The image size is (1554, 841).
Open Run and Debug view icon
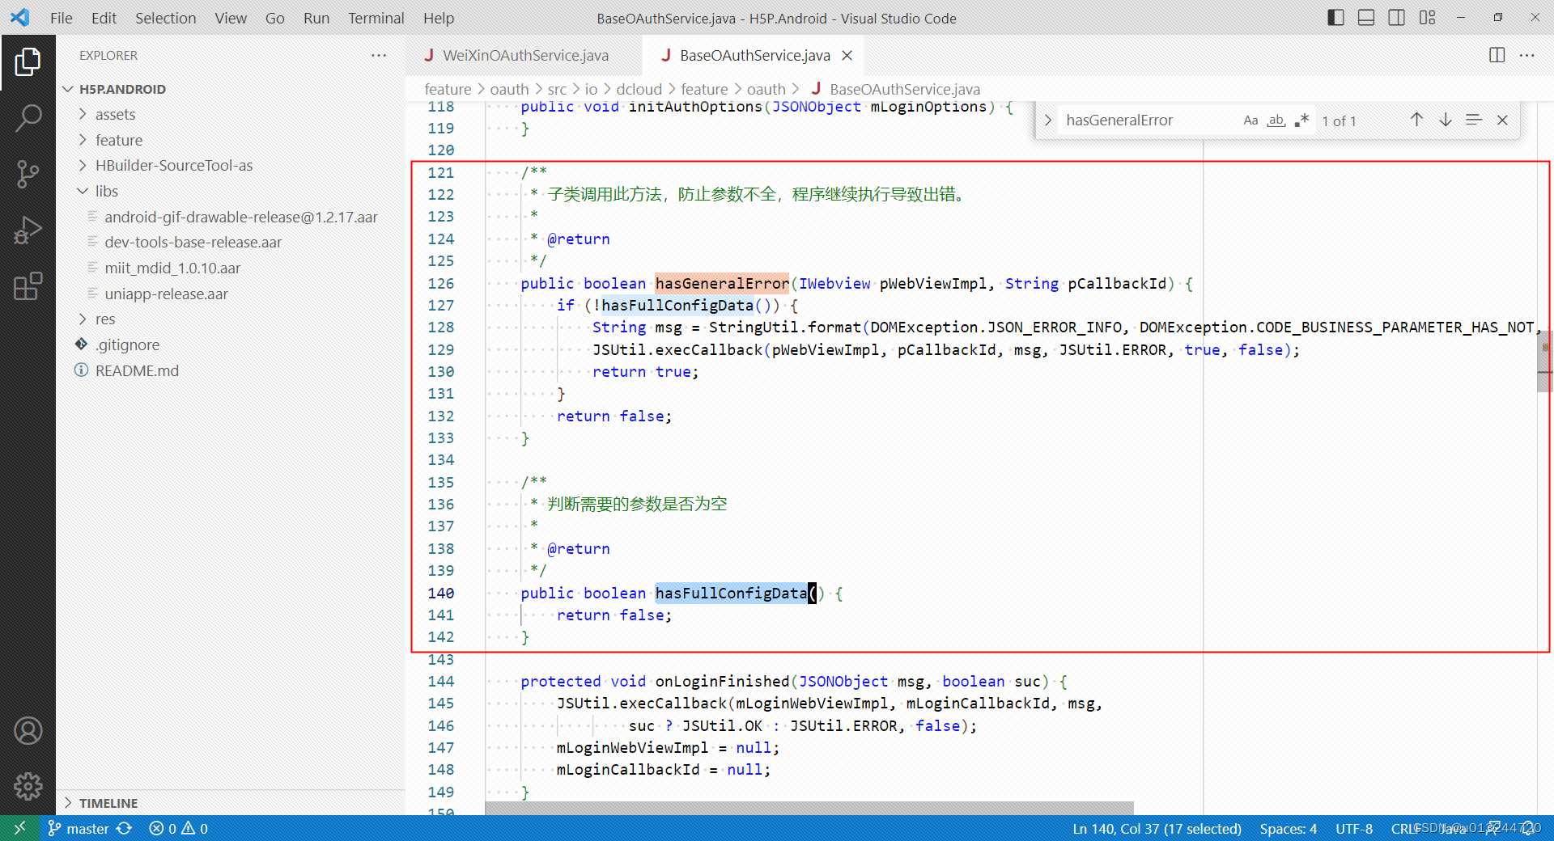28,230
